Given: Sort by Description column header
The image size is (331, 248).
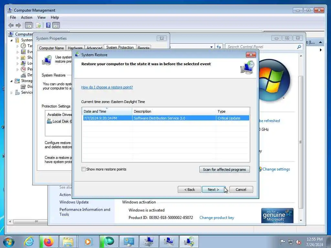Looking at the screenshot, I should (174, 111).
